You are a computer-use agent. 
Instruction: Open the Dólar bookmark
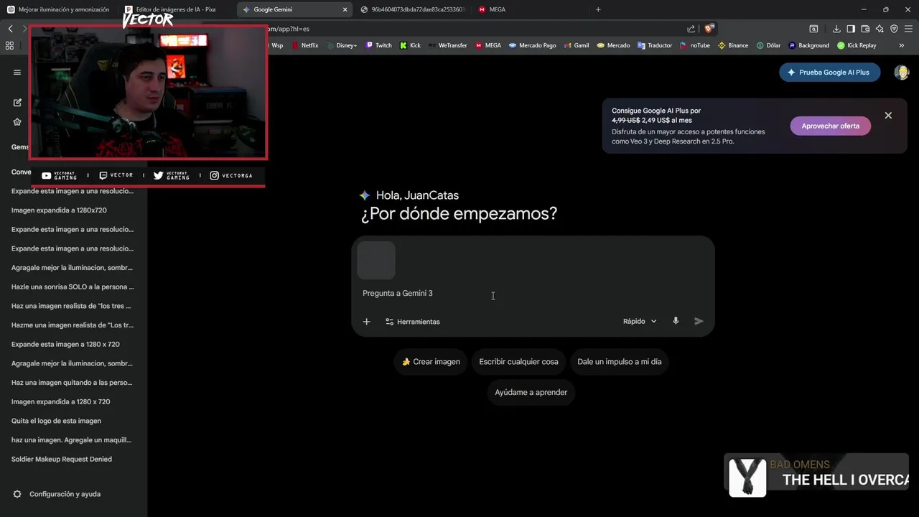point(768,45)
